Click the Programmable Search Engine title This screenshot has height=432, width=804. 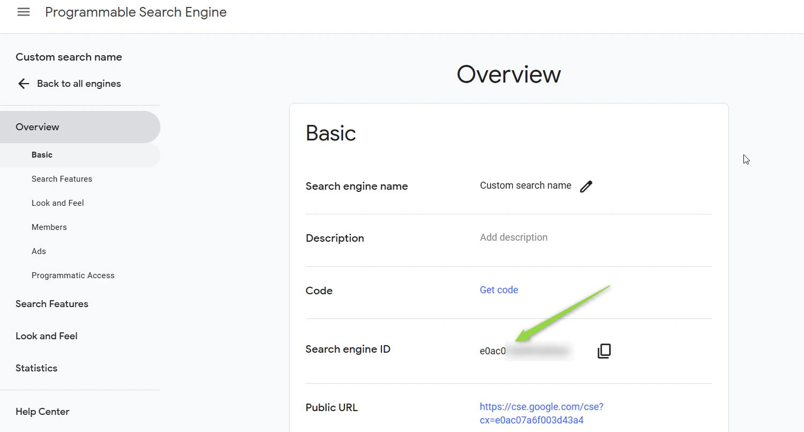136,12
